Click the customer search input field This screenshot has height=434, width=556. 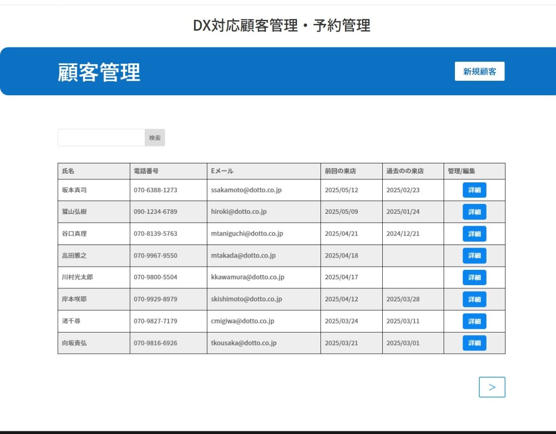tap(101, 138)
